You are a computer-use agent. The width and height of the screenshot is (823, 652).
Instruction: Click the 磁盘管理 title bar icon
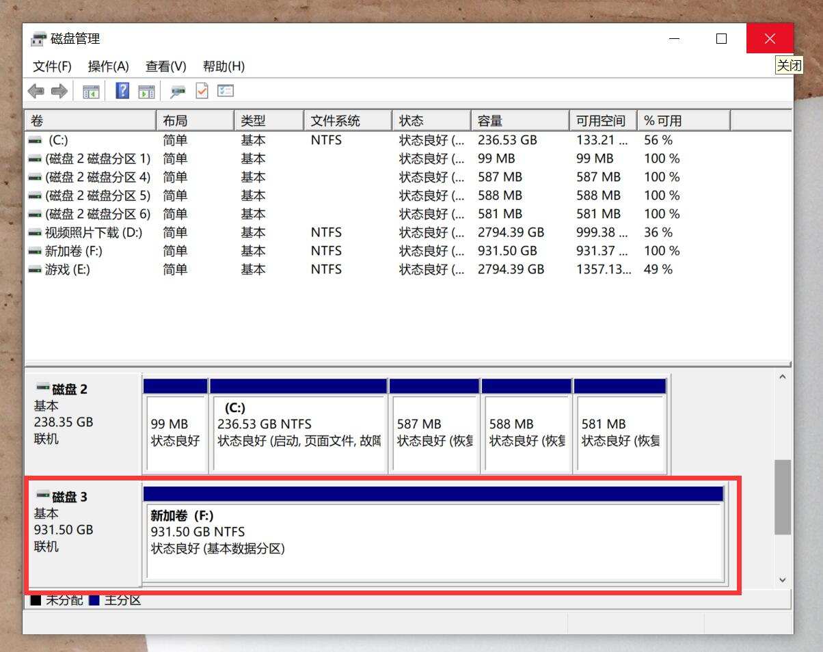point(38,38)
